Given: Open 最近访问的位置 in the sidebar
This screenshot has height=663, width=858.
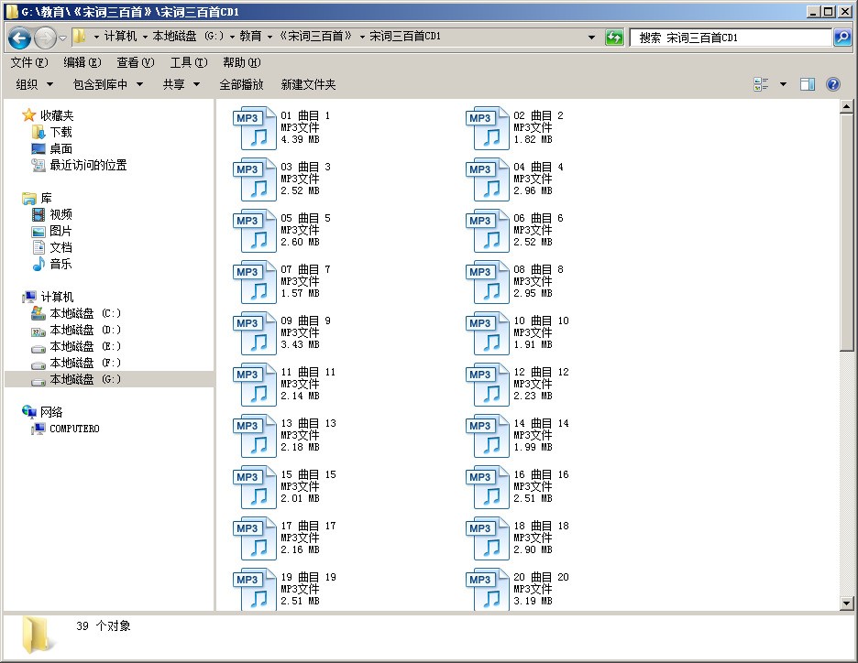Looking at the screenshot, I should tap(87, 164).
